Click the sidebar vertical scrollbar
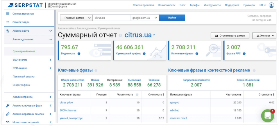The width and height of the screenshot is (279, 126). (55, 60)
